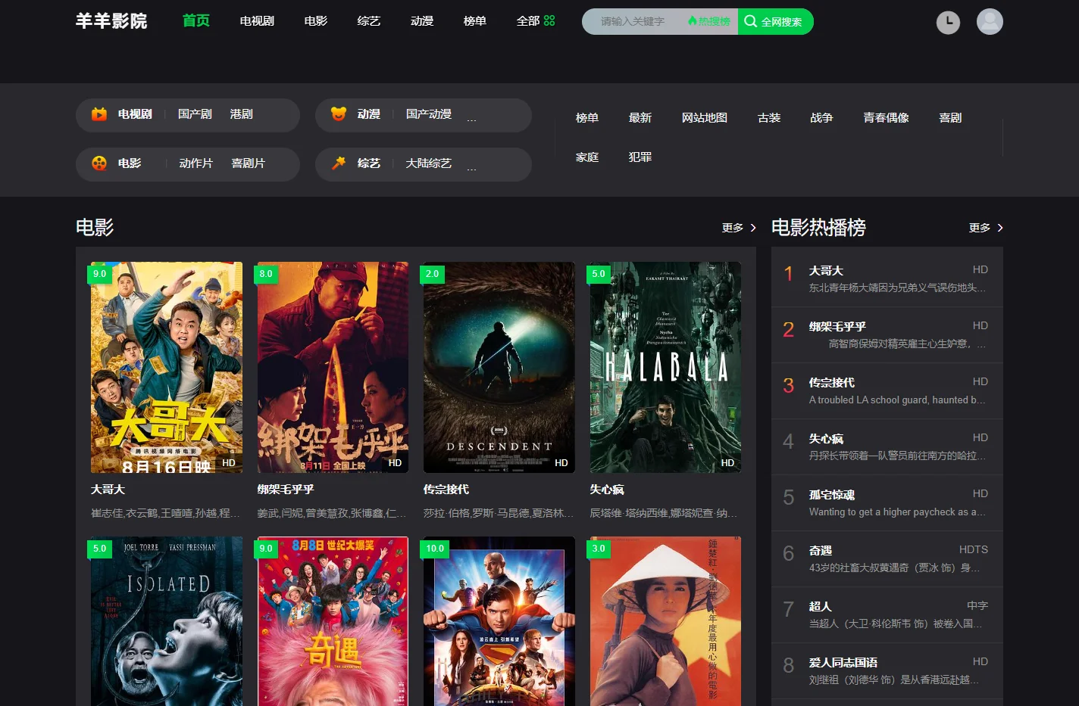
Task: Select the 国产动漫 subcategory link
Action: tap(429, 114)
